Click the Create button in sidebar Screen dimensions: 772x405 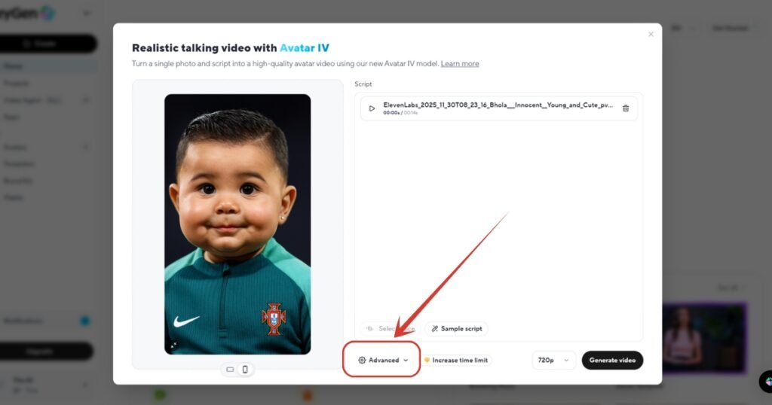click(x=47, y=44)
